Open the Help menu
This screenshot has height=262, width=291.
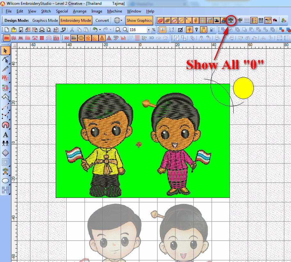pos(150,11)
